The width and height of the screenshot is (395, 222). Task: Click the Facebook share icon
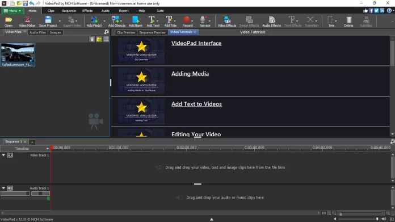tap(371, 11)
